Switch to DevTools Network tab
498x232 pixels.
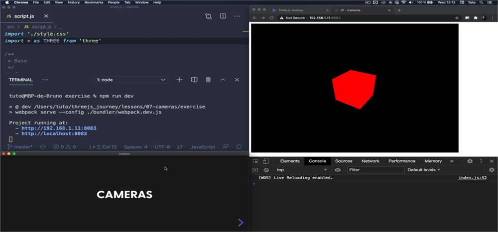[x=371, y=161]
